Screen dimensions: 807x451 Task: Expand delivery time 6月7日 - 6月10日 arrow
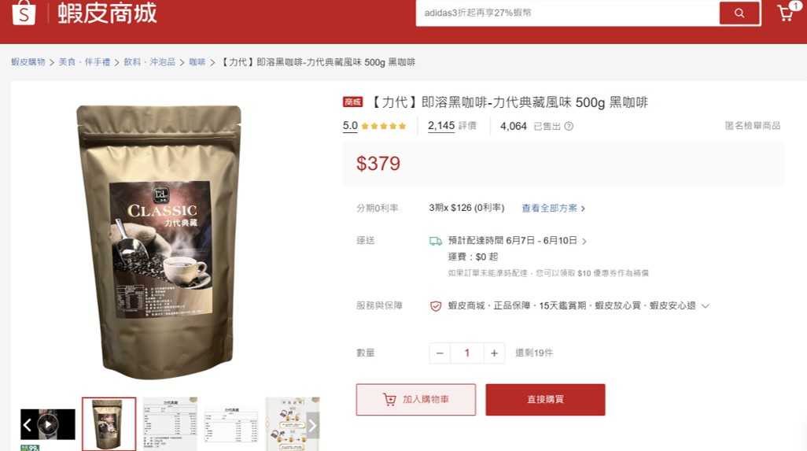(584, 241)
